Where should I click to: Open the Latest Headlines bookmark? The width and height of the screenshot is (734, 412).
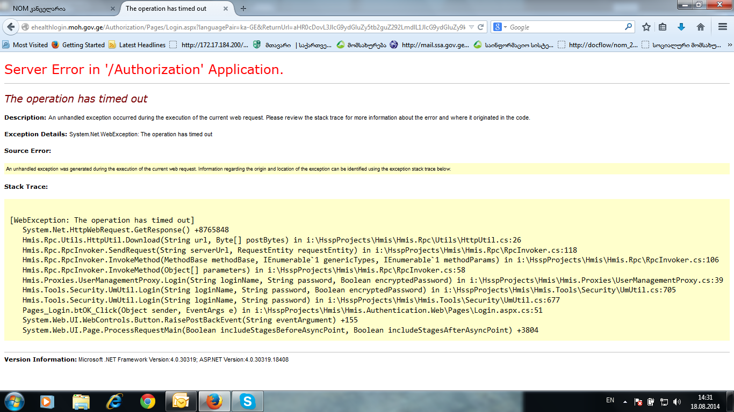pos(137,45)
